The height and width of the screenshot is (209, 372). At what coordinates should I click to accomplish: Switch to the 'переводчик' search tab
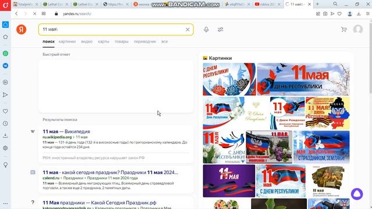(145, 41)
